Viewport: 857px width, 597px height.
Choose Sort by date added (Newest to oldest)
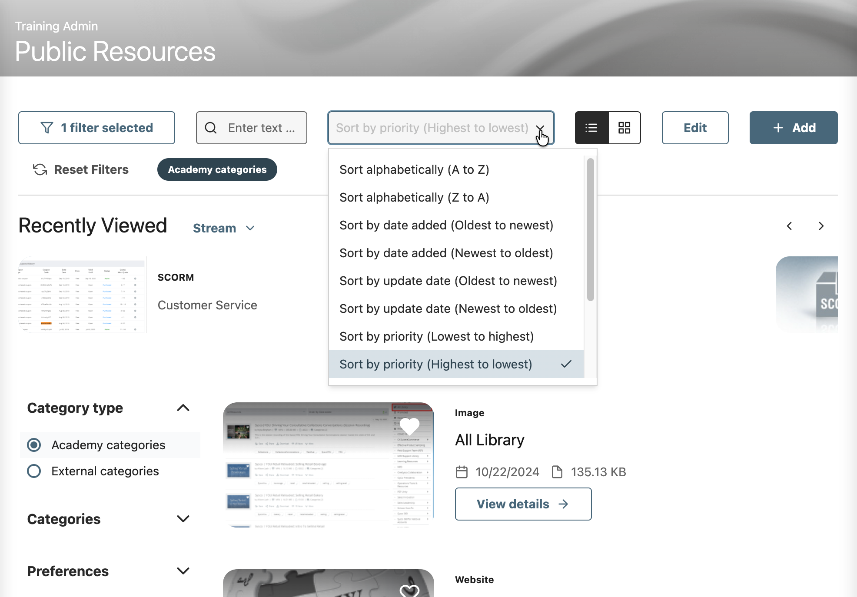[446, 253]
